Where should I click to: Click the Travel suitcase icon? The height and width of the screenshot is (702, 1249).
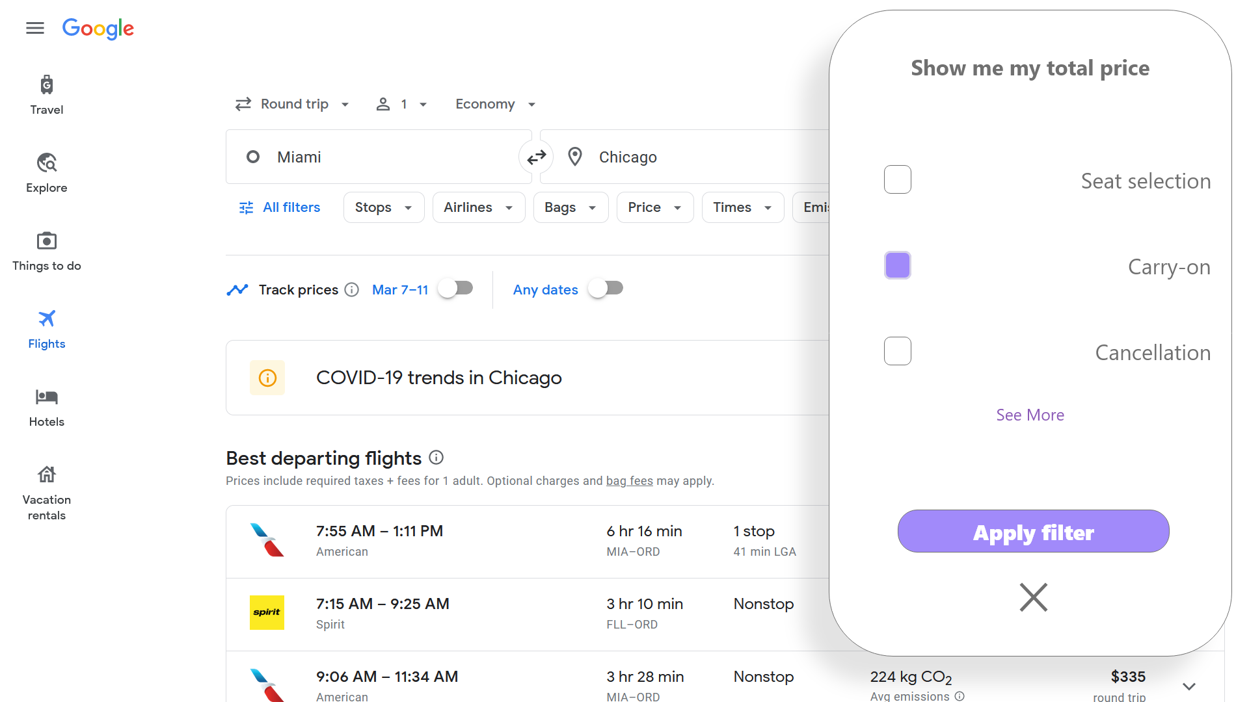coord(47,85)
